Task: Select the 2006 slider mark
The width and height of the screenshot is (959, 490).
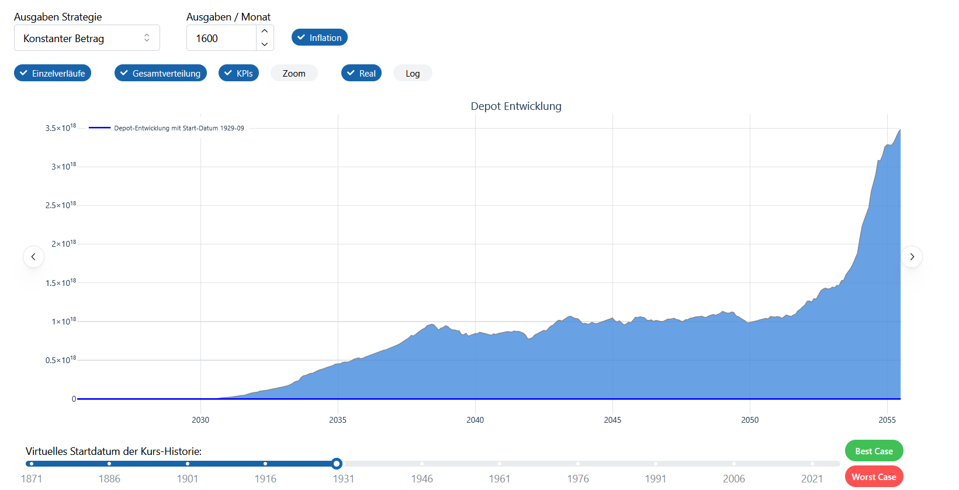Action: [734, 464]
